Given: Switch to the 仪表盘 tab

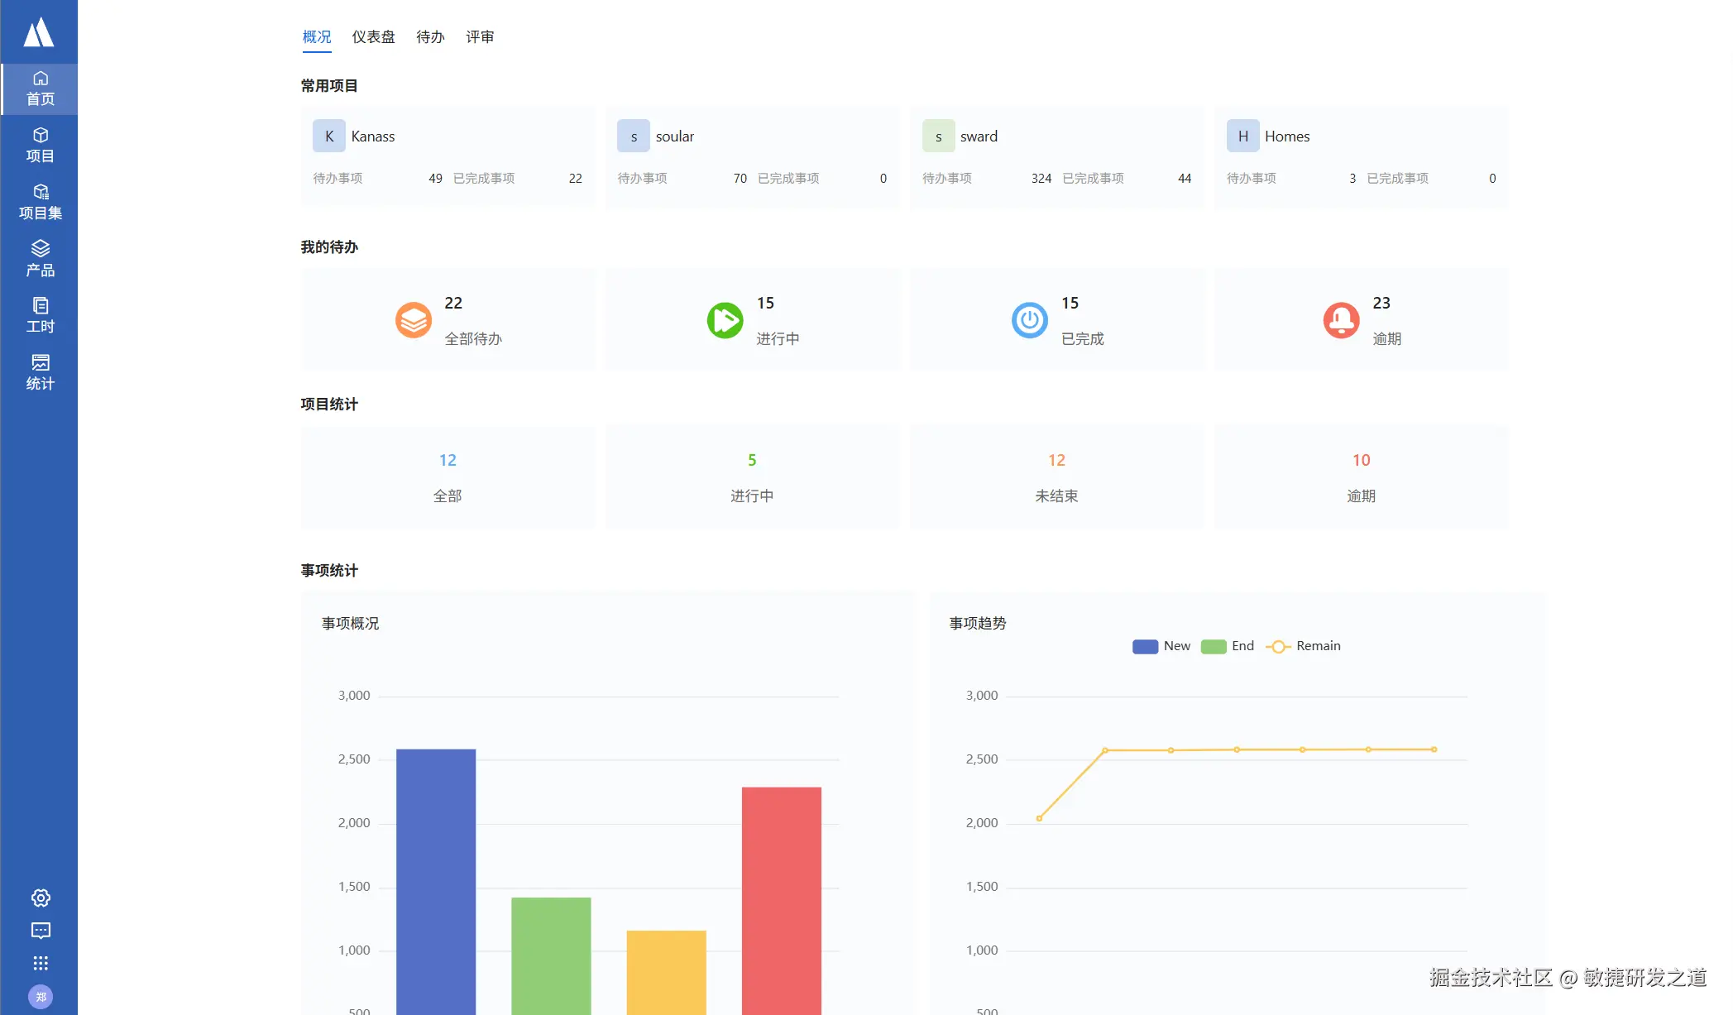Looking at the screenshot, I should [x=373, y=37].
